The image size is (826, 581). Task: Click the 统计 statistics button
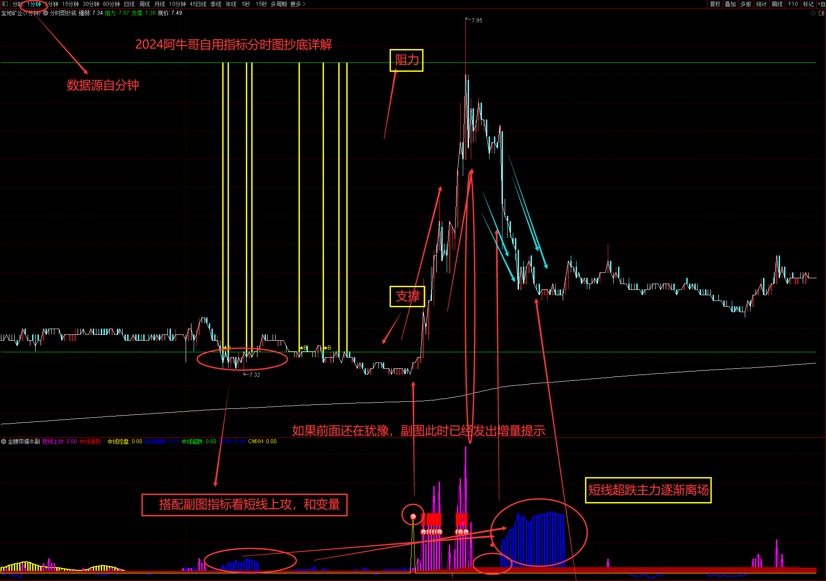(x=762, y=4)
